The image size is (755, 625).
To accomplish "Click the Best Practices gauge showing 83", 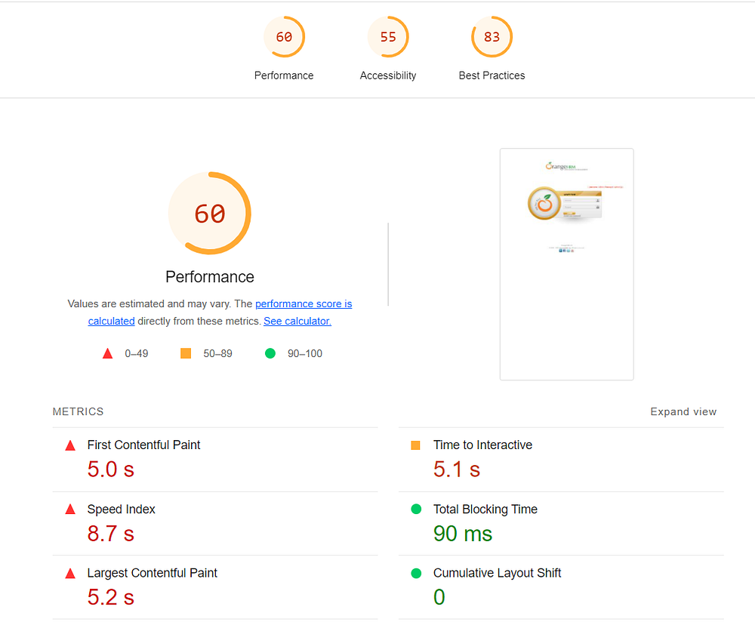I will (492, 37).
